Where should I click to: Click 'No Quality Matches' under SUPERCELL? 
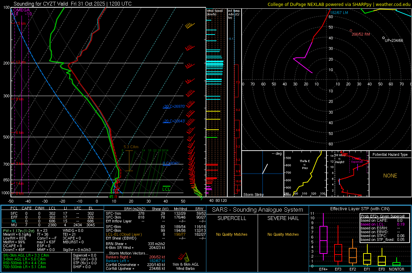click(x=232, y=234)
